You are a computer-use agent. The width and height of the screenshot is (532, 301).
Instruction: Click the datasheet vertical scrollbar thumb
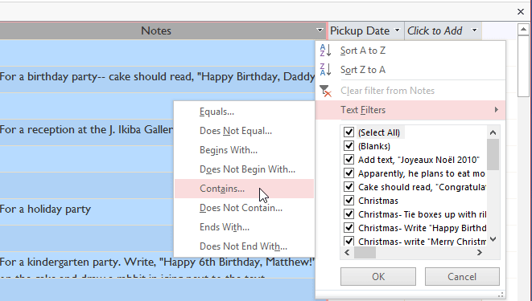[x=523, y=67]
